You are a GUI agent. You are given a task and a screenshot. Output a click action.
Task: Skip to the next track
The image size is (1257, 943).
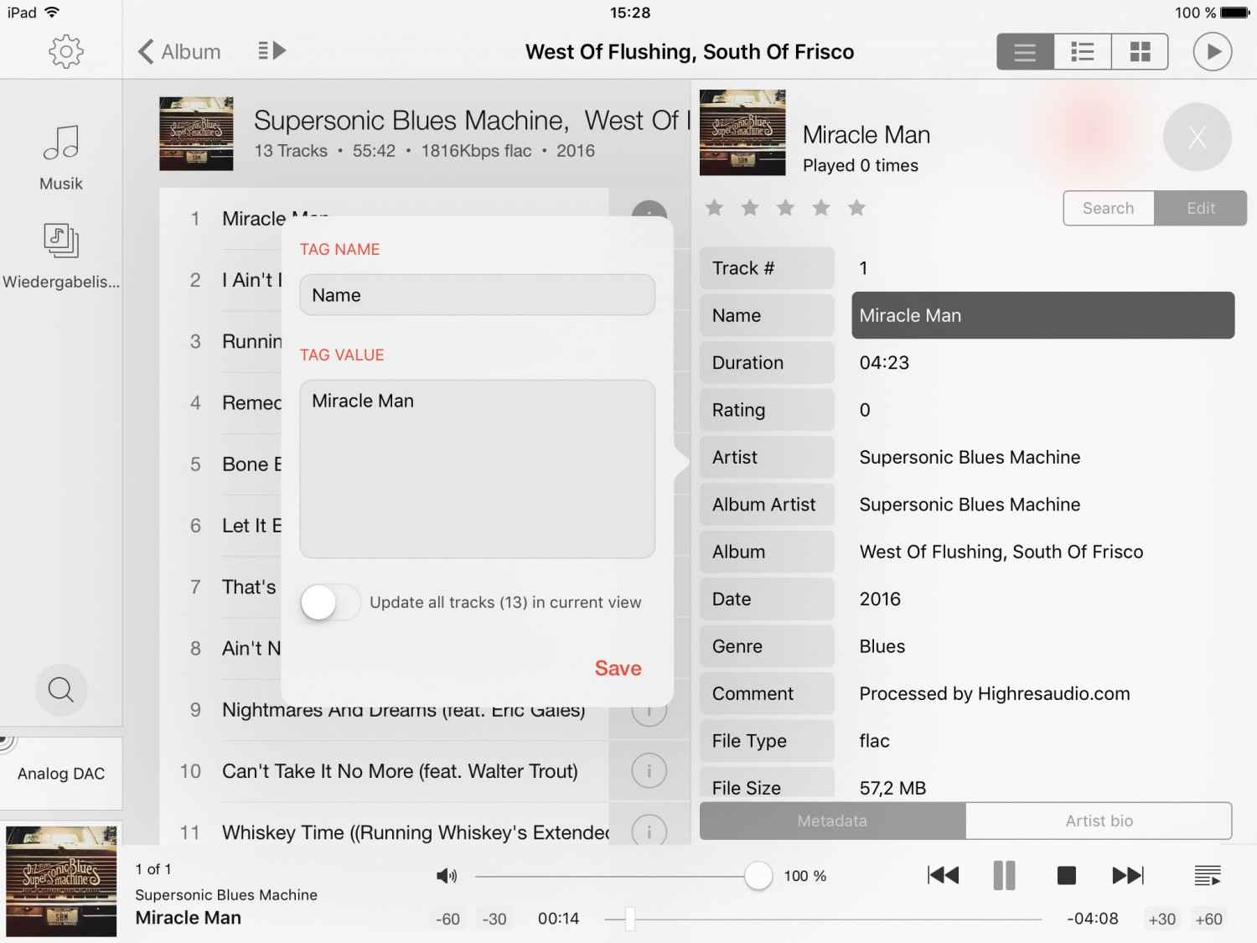(x=1128, y=876)
